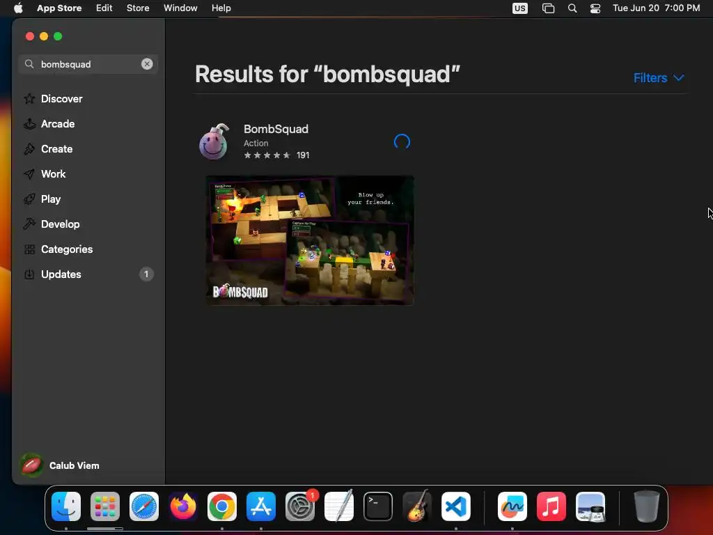Maximize the App Store window
The width and height of the screenshot is (713, 535).
(58, 36)
